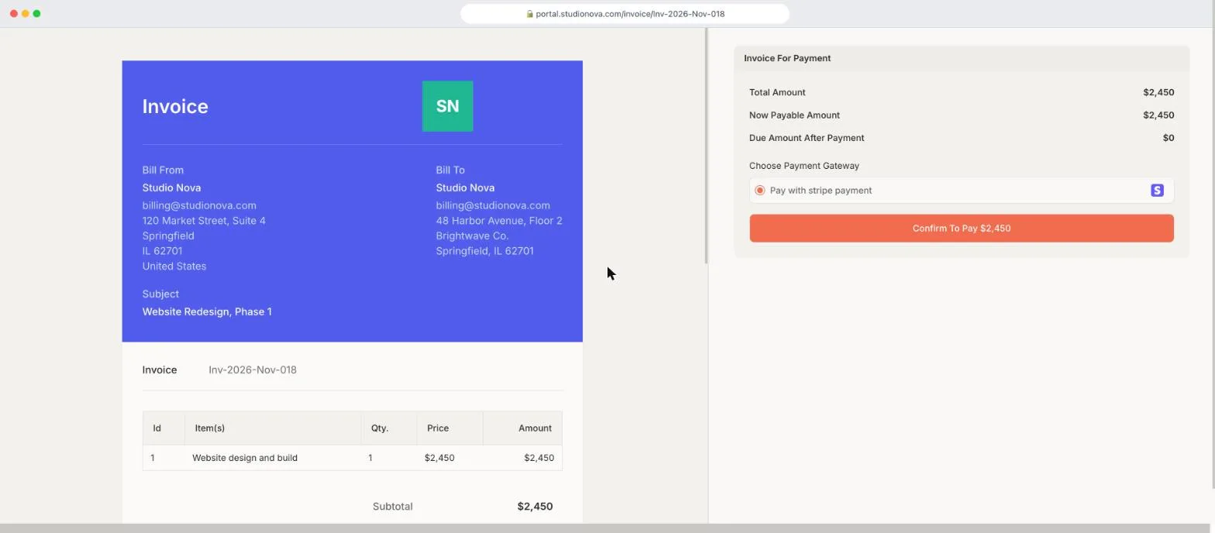Select the Pay with stripe payment radio
The image size is (1215, 533).
click(759, 191)
